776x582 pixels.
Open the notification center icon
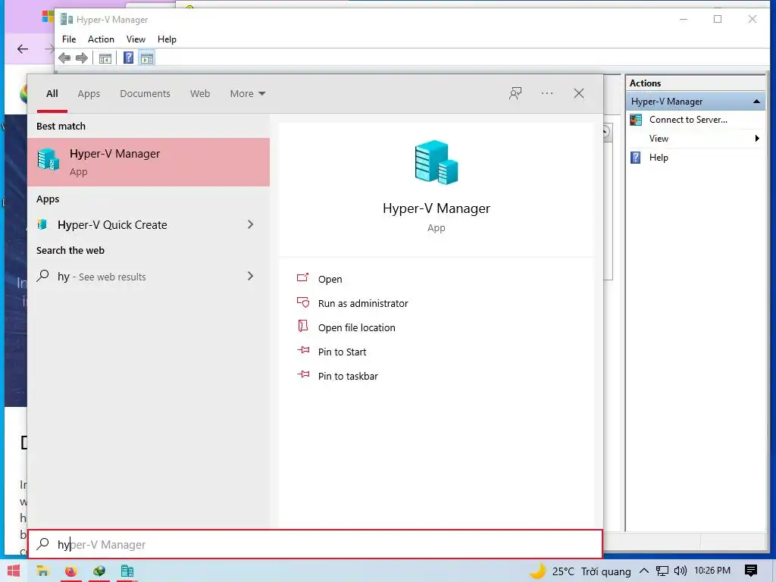click(x=751, y=571)
